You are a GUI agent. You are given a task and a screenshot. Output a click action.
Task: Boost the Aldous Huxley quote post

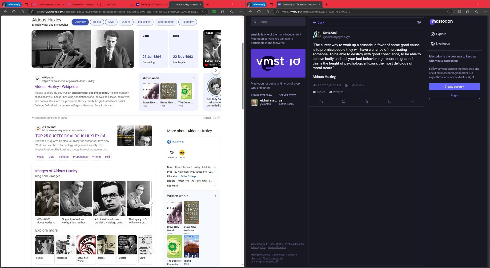[x=344, y=101]
